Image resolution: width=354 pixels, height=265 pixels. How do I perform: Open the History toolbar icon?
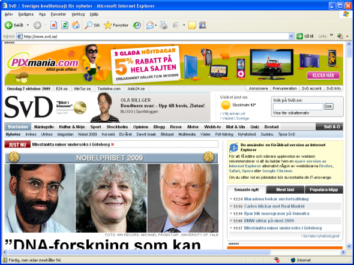point(137,25)
